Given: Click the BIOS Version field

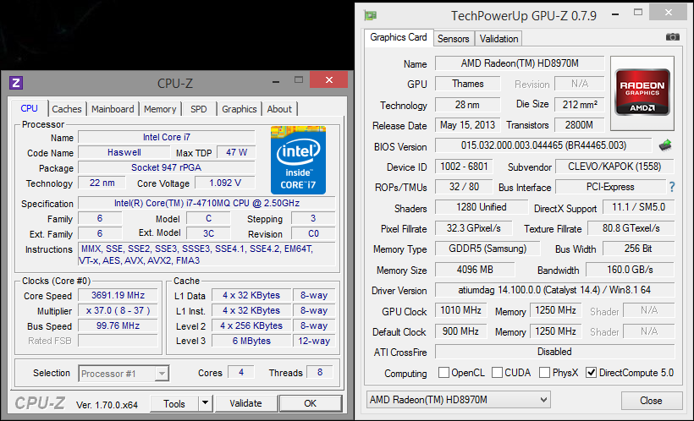Looking at the screenshot, I should [543, 145].
